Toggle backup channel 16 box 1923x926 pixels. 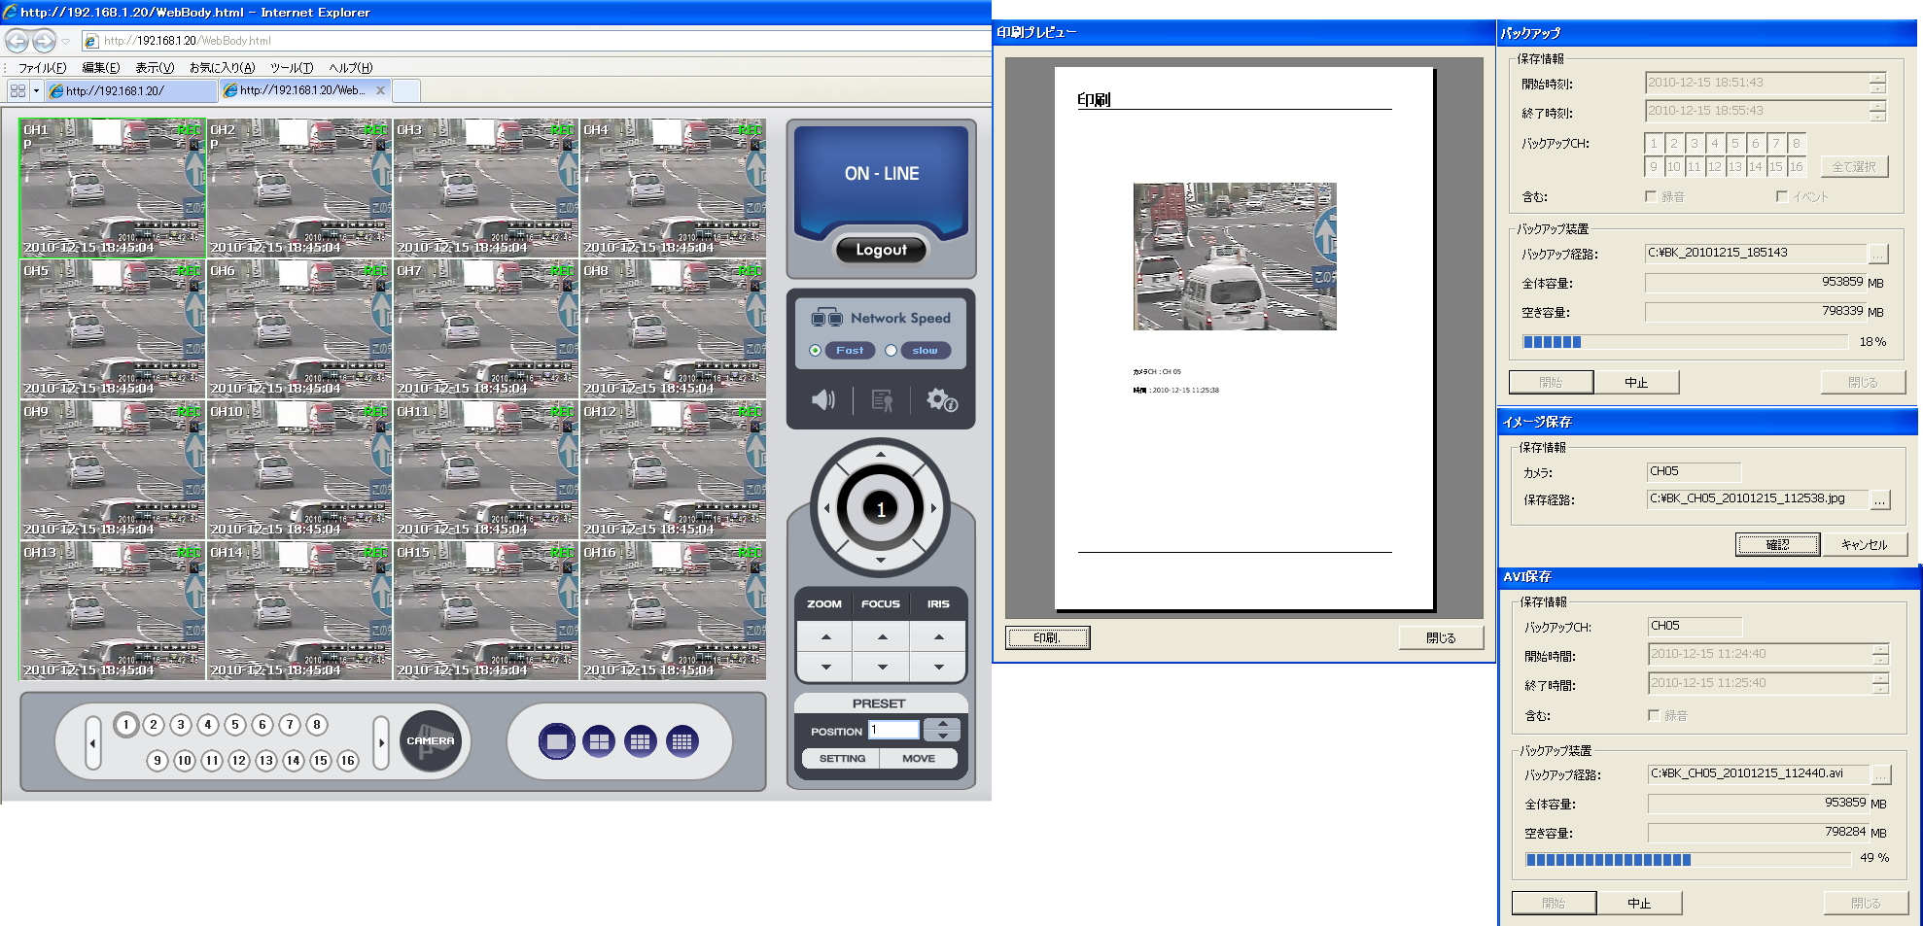pos(1797,167)
